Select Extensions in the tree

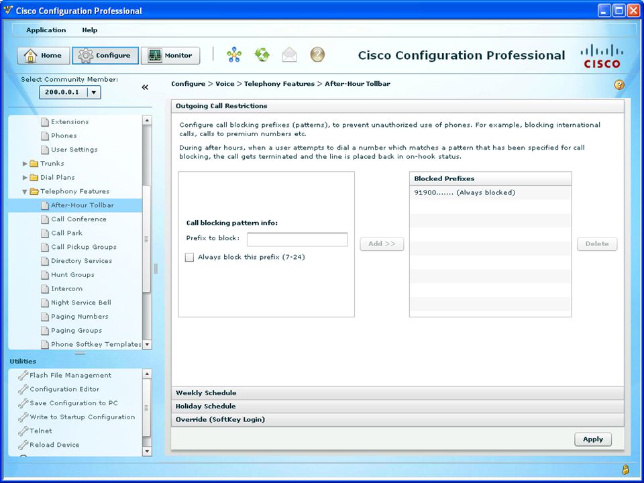[x=69, y=122]
